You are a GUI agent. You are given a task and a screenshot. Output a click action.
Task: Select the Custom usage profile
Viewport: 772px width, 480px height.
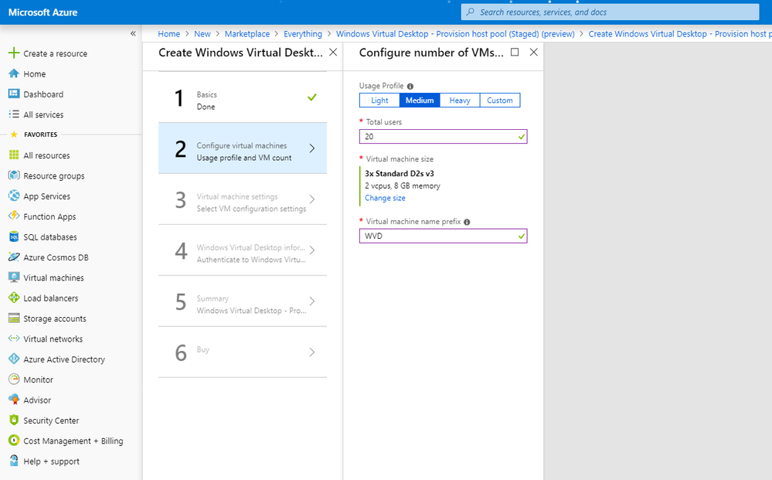500,100
